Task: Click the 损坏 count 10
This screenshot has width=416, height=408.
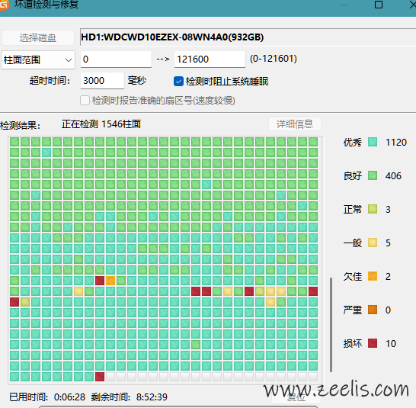Action: tap(391, 343)
